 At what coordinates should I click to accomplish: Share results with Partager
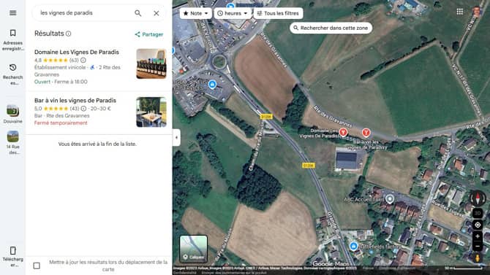[148, 34]
